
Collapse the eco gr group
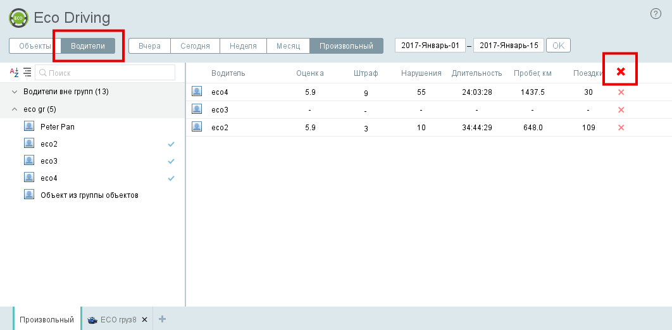click(15, 109)
